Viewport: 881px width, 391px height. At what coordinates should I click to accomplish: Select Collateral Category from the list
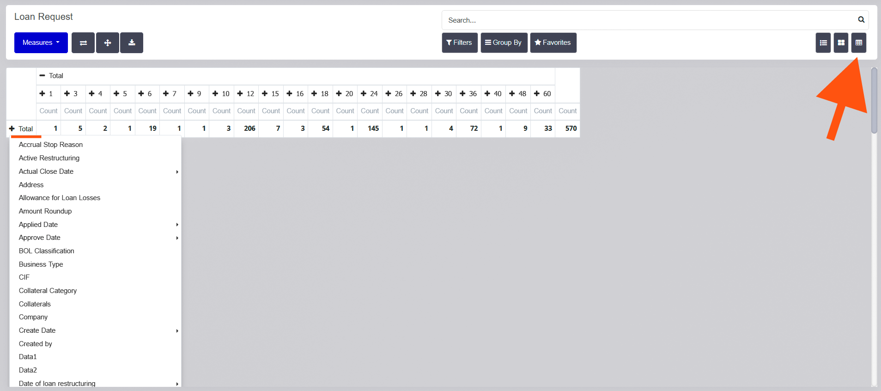[x=48, y=291]
